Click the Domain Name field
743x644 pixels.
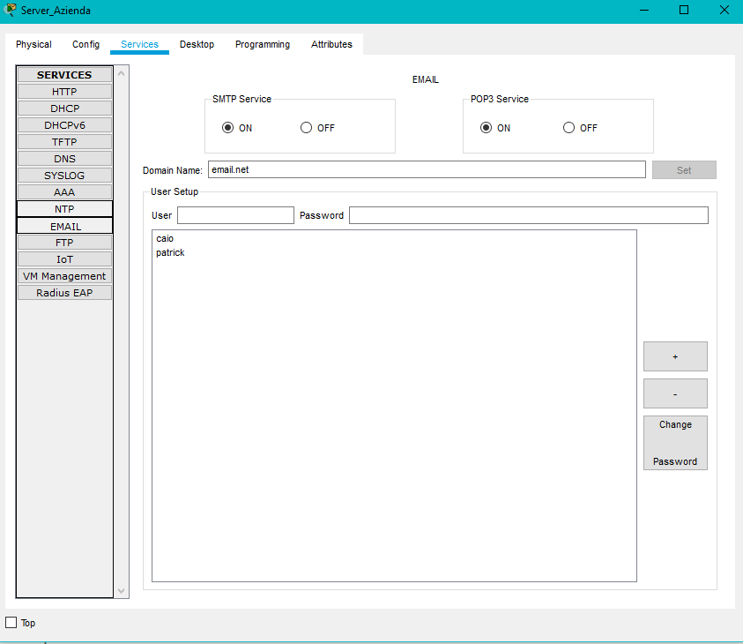[x=427, y=169]
